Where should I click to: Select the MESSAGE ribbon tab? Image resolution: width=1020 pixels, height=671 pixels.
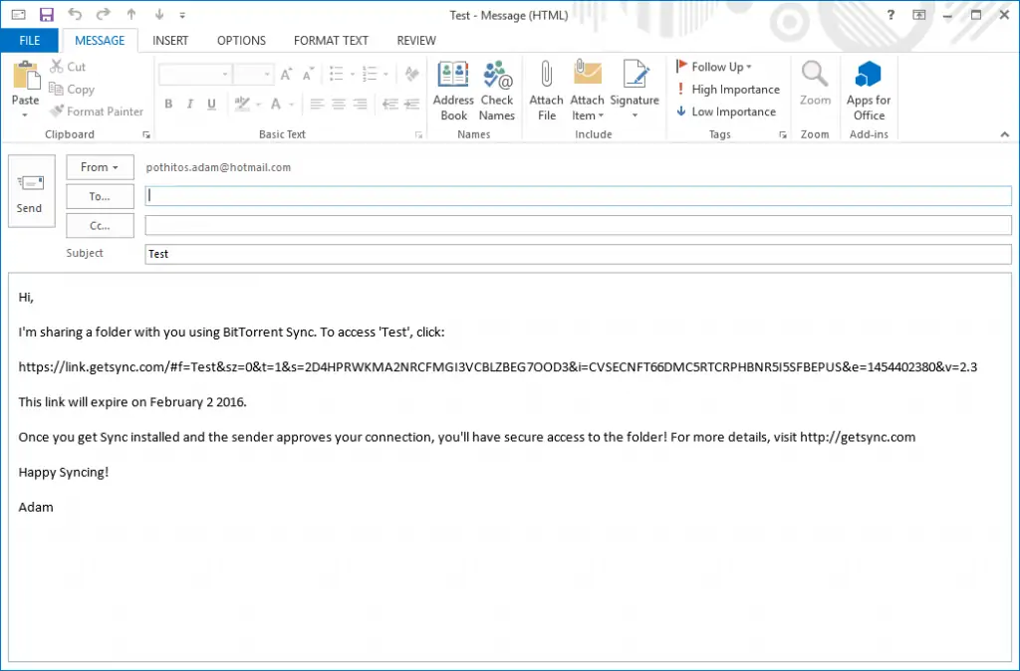pos(100,40)
